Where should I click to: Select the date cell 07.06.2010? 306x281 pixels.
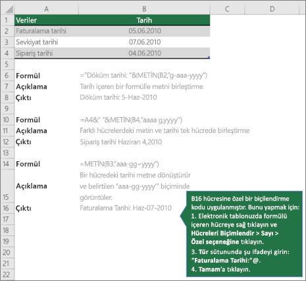tap(144, 42)
